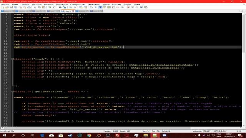Screen dimensions: 246x138
Task: Click the Zoom In toolbar icon
Action: tap(70, 7)
